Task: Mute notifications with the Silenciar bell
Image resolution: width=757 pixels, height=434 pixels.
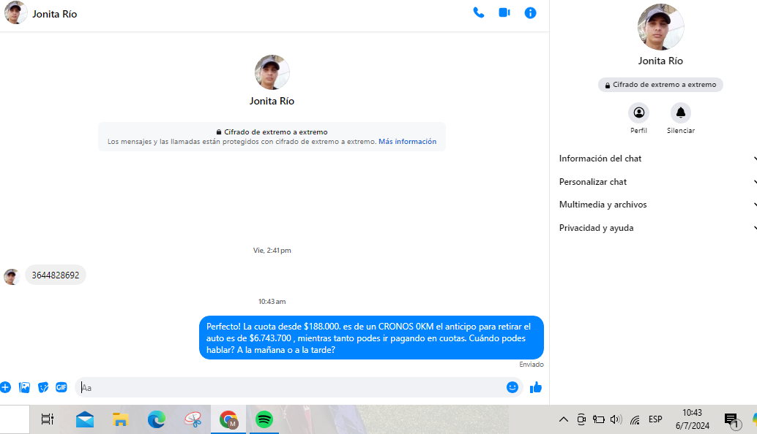Action: click(681, 113)
